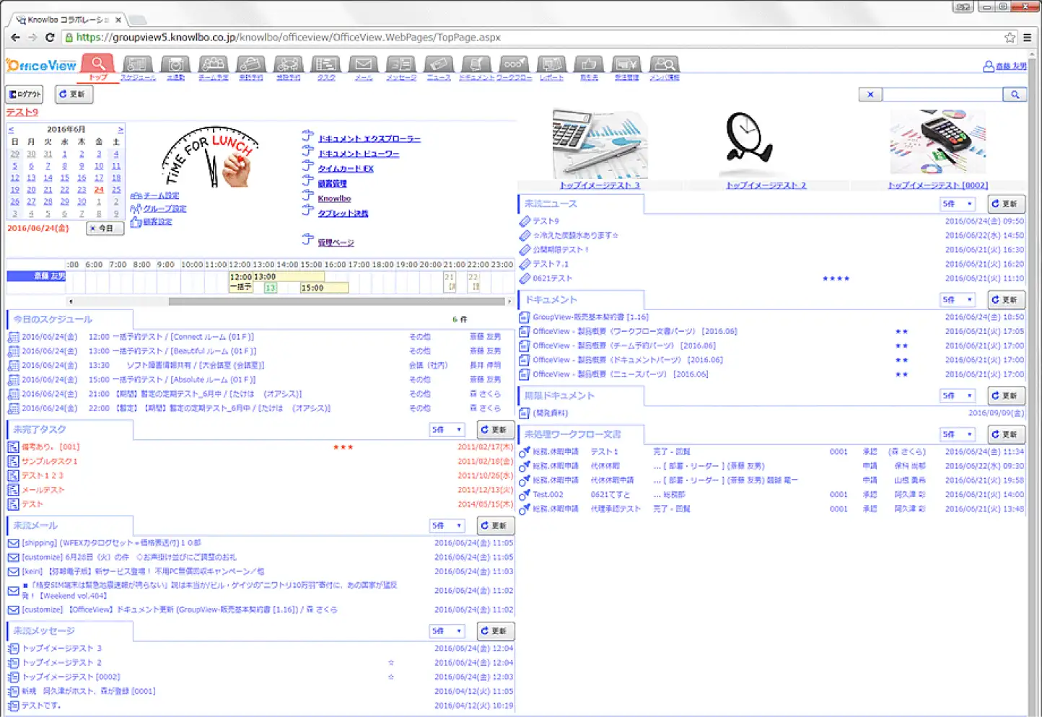This screenshot has height=717, width=1042.
Task: Click the X clear button beside search box
Action: (x=870, y=94)
